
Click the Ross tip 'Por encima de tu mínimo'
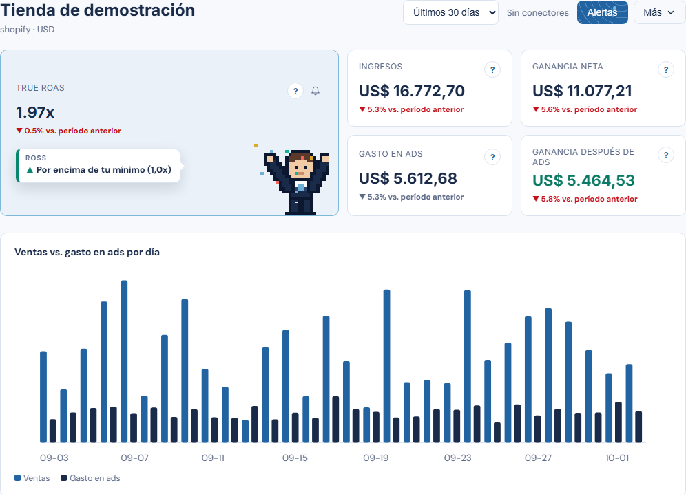(98, 166)
